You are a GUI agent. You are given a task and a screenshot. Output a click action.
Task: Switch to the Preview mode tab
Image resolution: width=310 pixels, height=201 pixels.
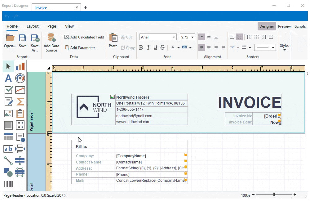click(284, 26)
